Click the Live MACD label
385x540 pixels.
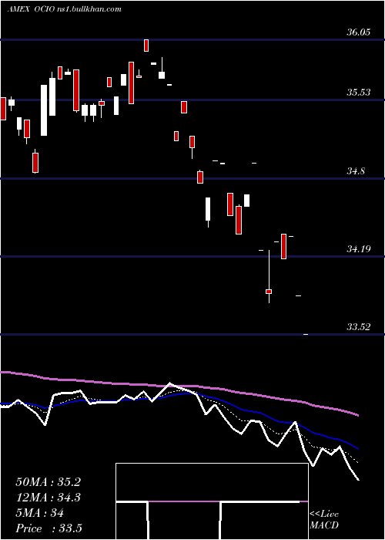click(324, 519)
